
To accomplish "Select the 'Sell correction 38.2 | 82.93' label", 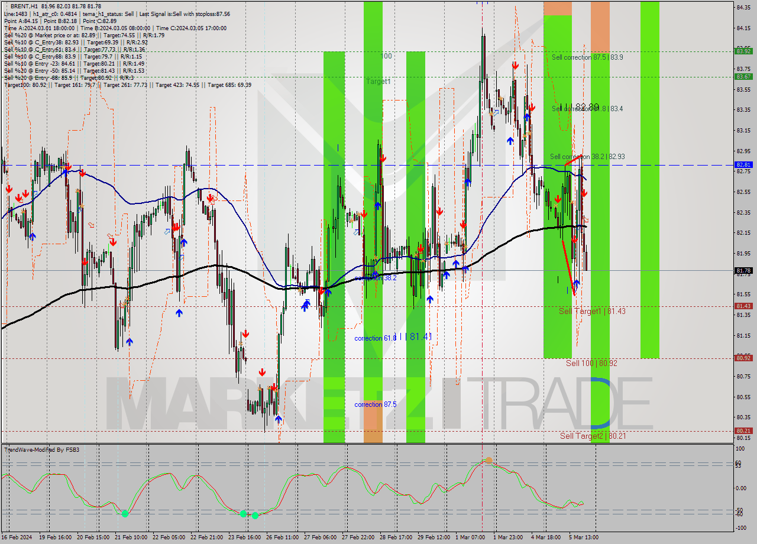I will click(587, 157).
